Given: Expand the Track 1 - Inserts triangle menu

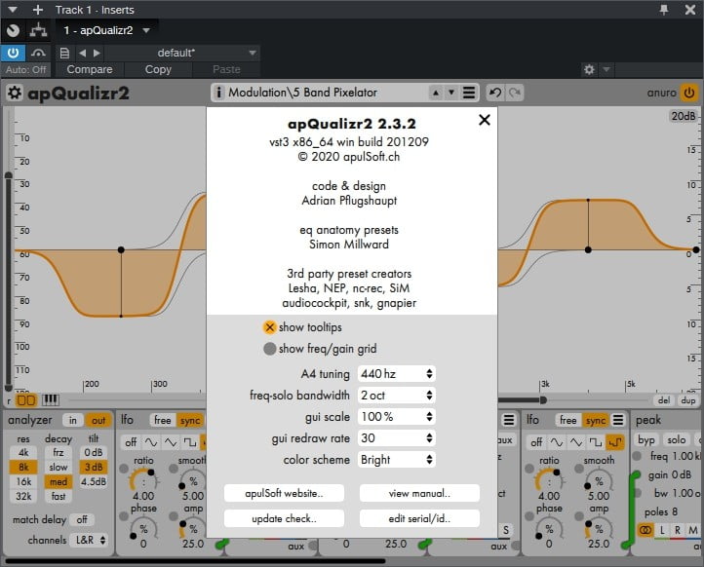Looking at the screenshot, I should pyautogui.click(x=13, y=10).
